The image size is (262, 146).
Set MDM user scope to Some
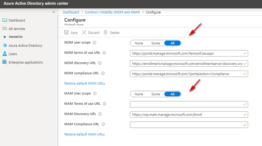[x=156, y=43]
